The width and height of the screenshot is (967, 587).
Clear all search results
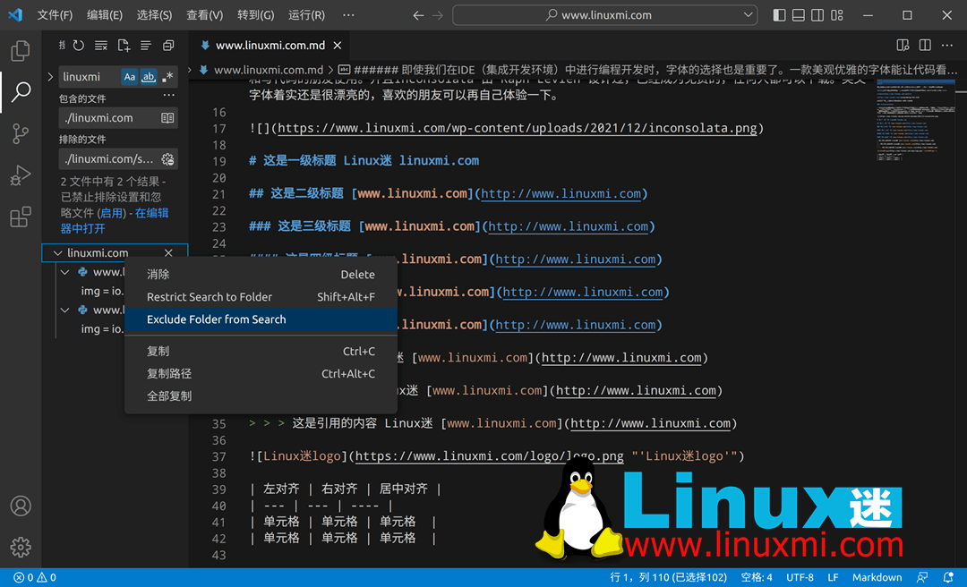click(99, 46)
